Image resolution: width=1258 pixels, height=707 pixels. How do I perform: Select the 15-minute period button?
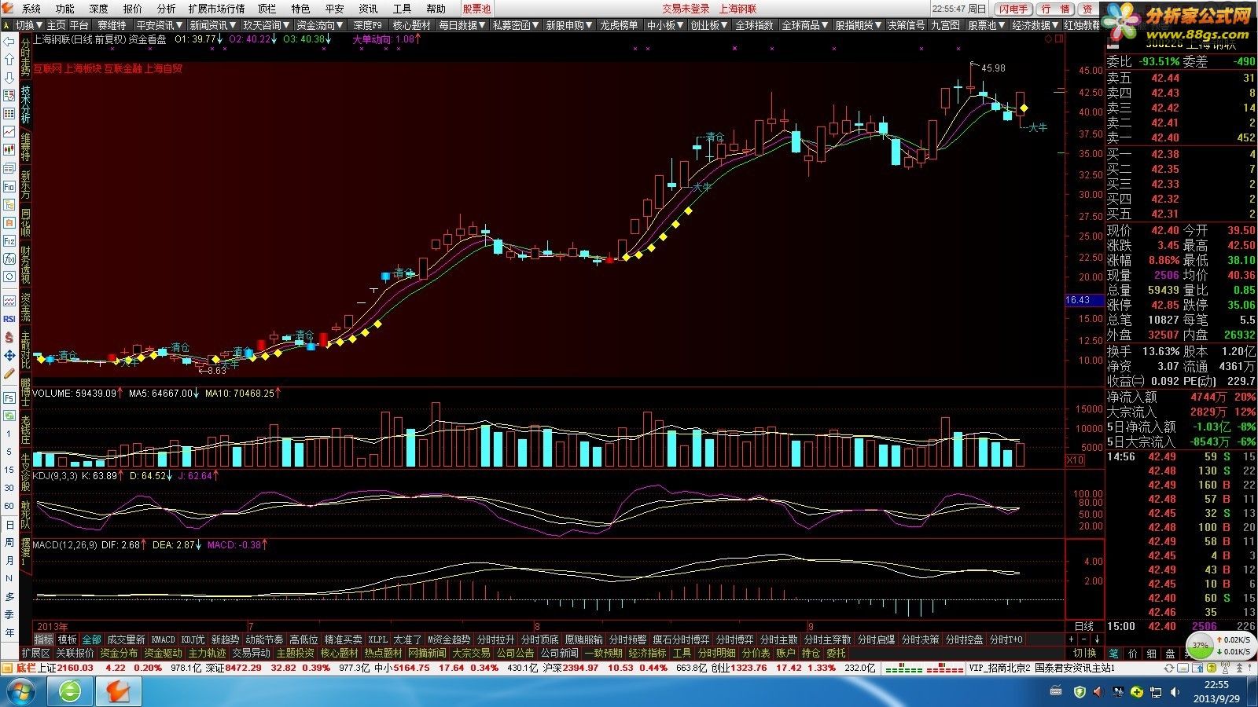[9, 470]
